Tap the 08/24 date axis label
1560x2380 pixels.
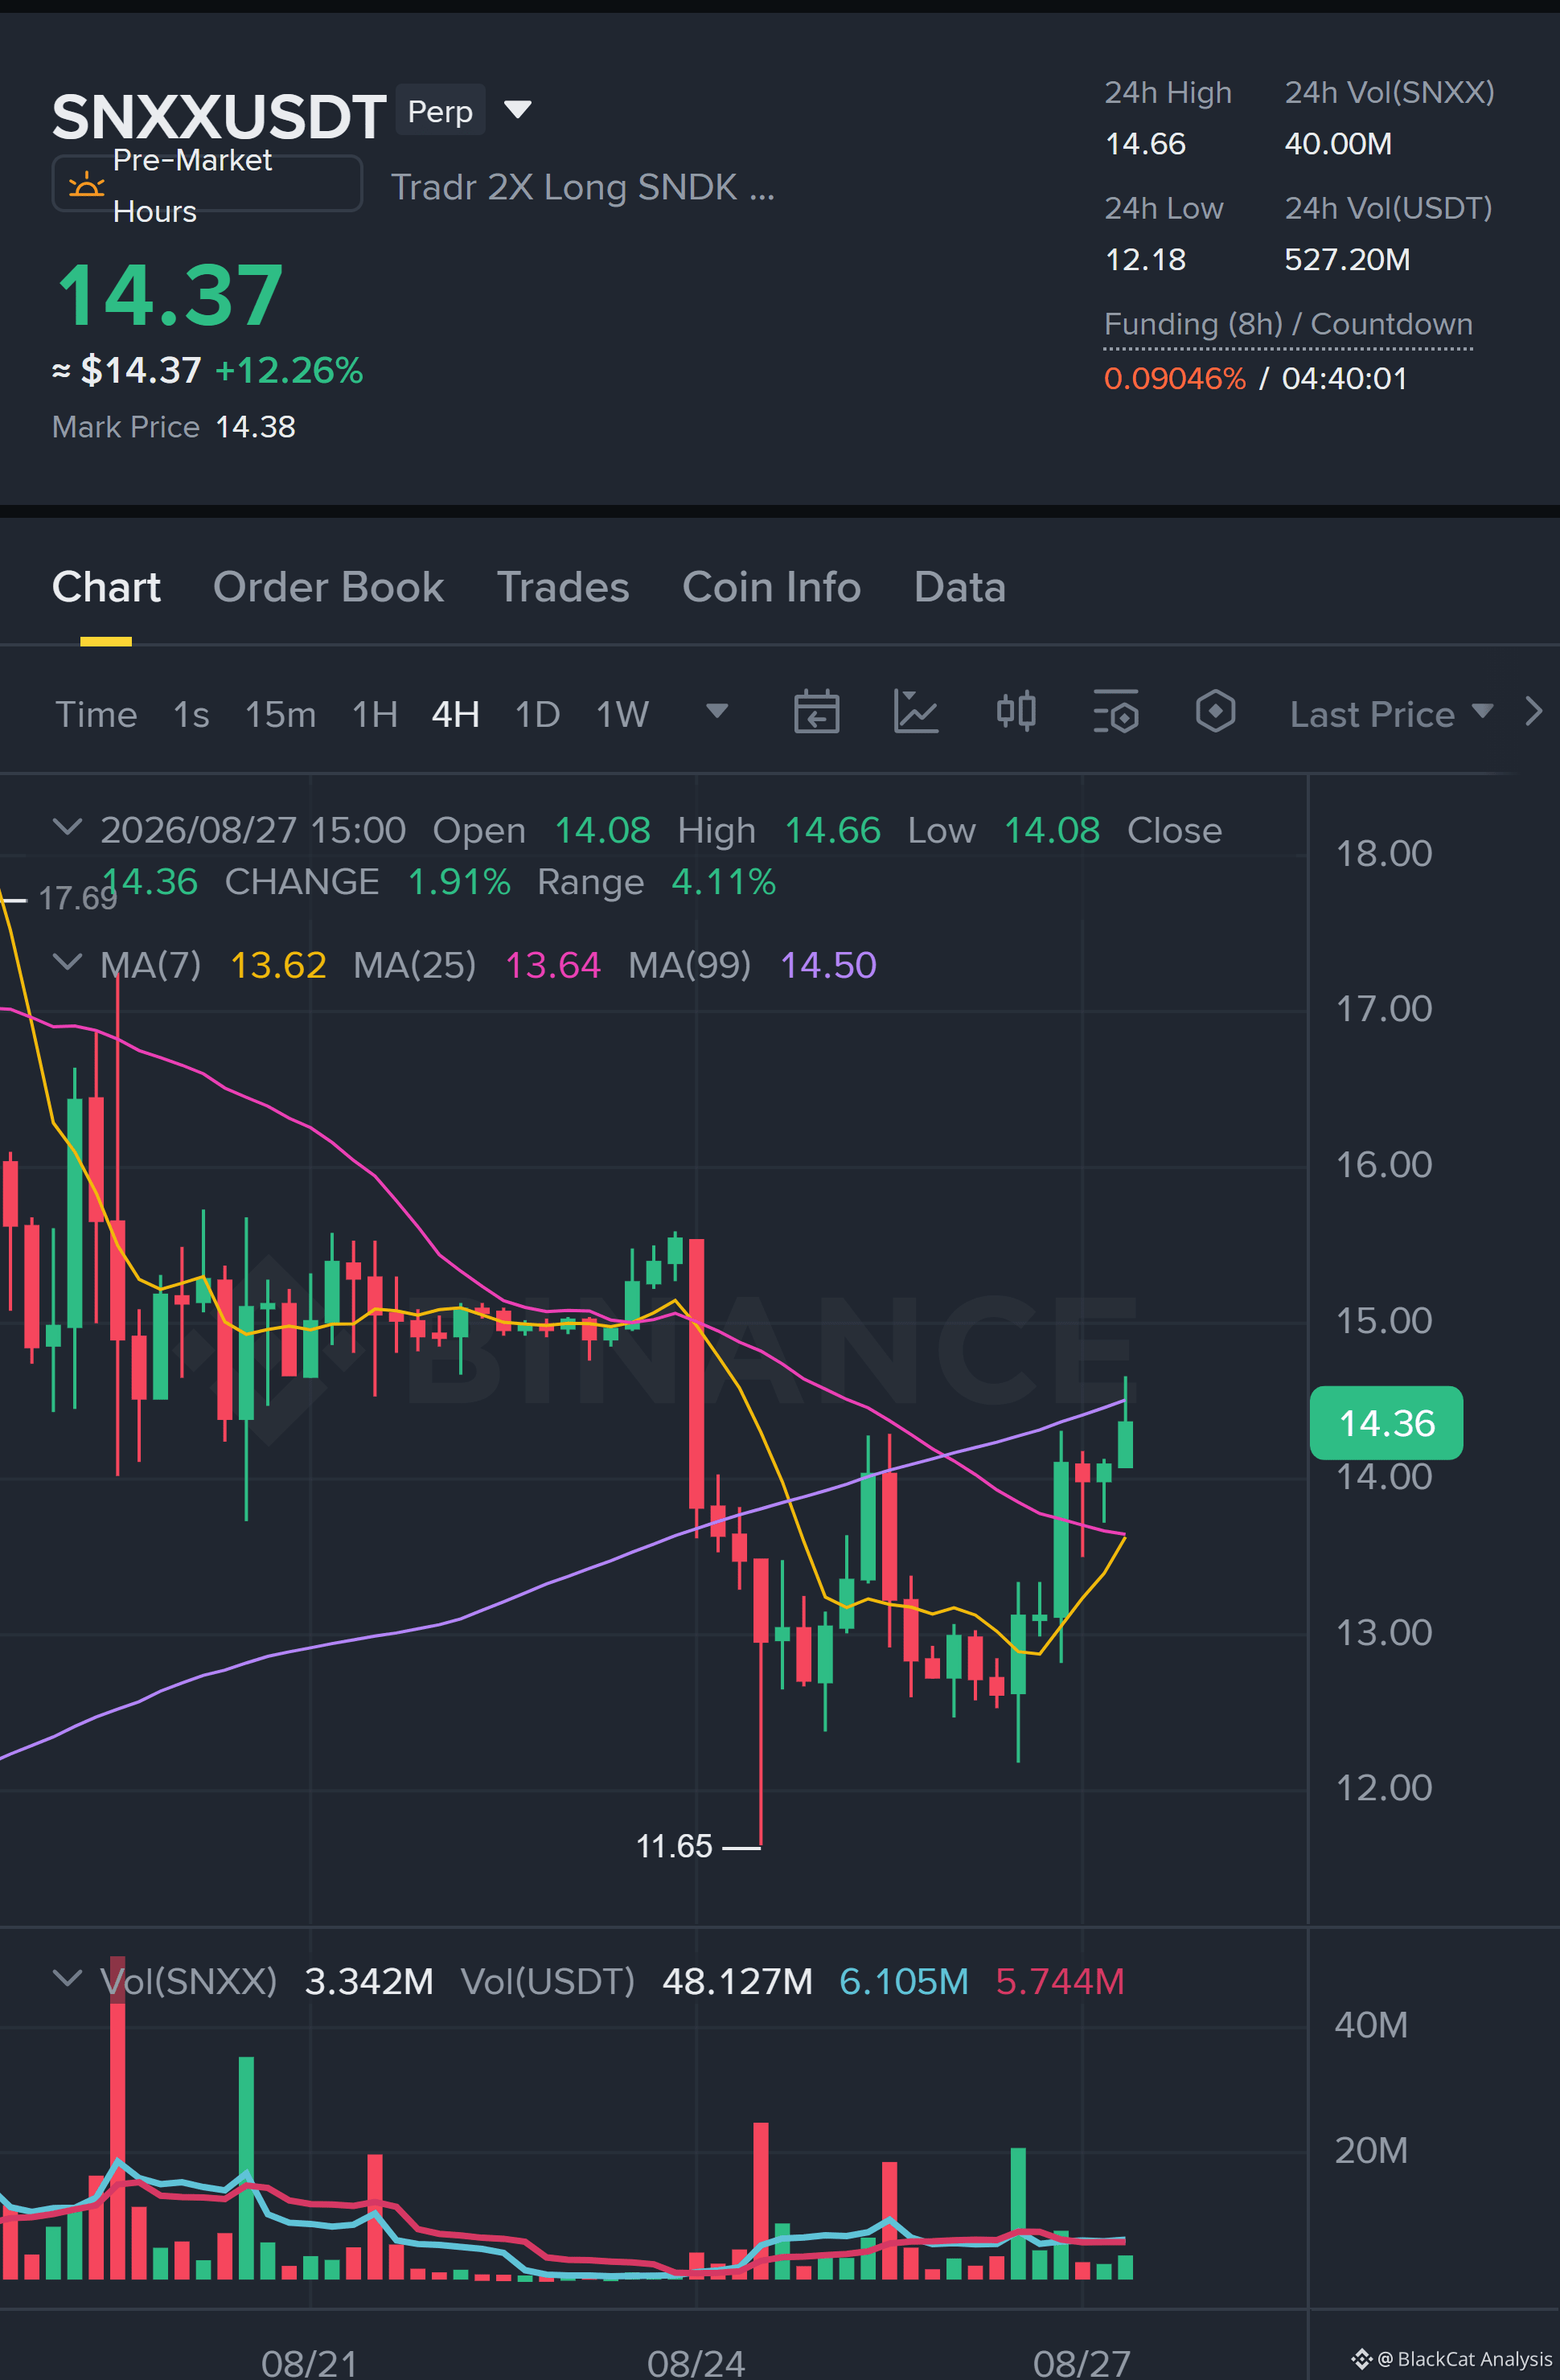(x=696, y=2362)
